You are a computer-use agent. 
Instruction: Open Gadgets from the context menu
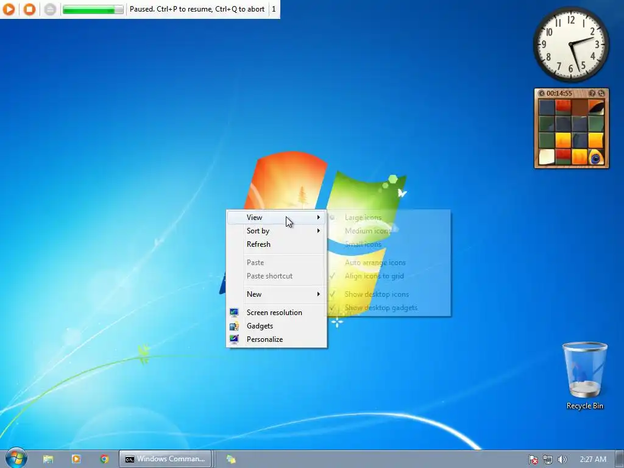tap(277, 326)
